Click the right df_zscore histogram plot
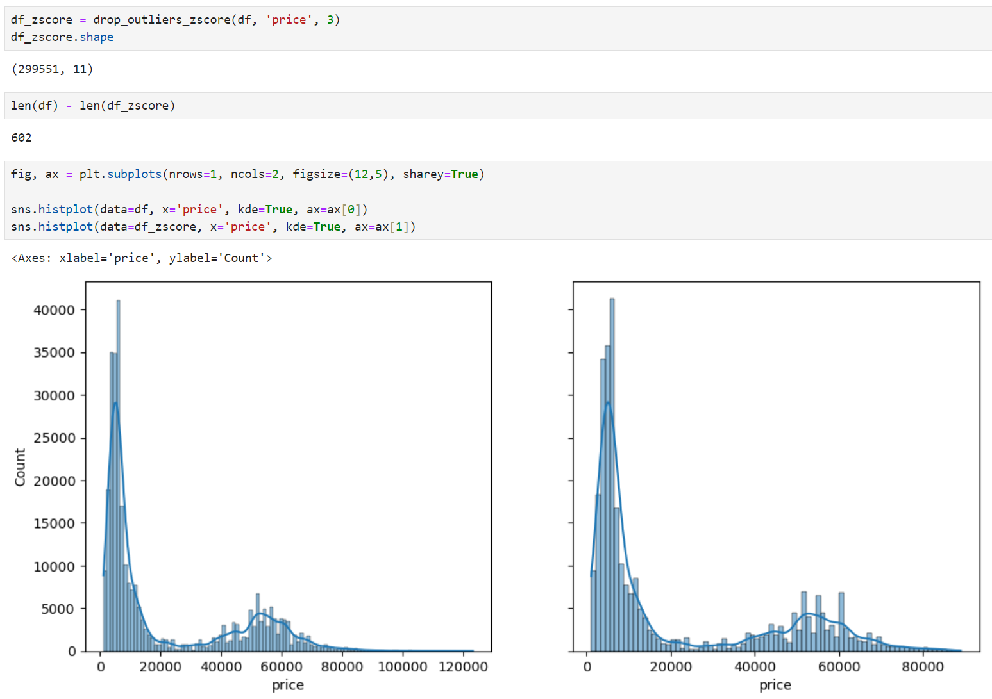This screenshot has height=699, width=992. [x=777, y=466]
